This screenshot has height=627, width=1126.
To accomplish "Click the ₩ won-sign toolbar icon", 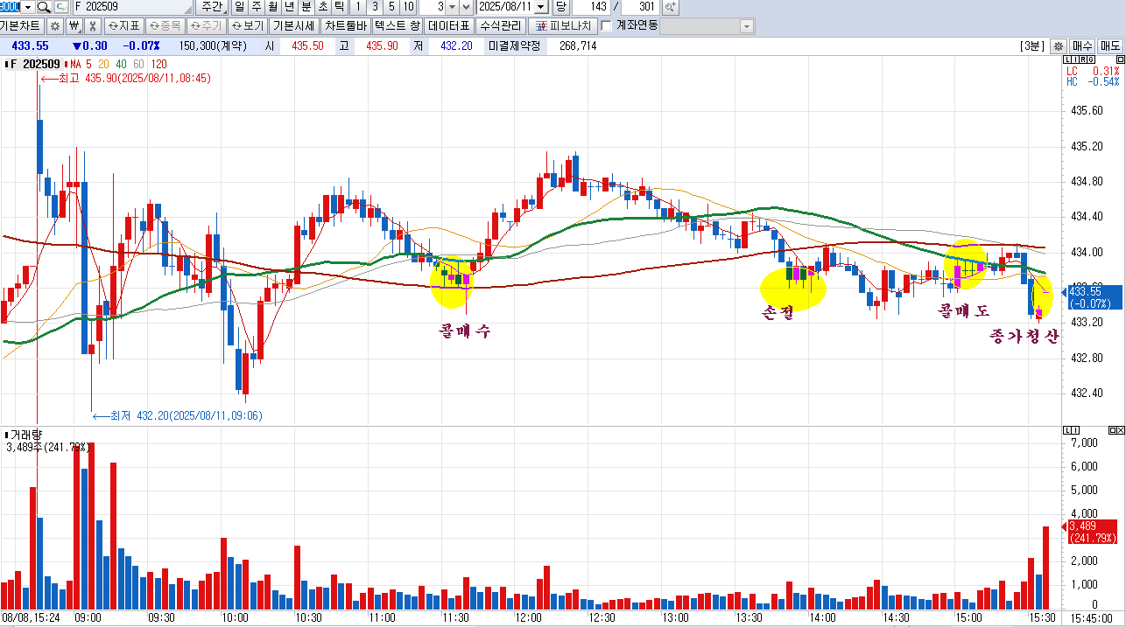I will tap(73, 25).
